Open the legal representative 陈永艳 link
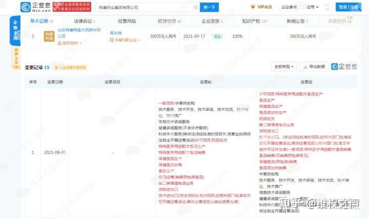Image resolution: width=369 pixels, height=219 pixels. pyautogui.click(x=116, y=33)
